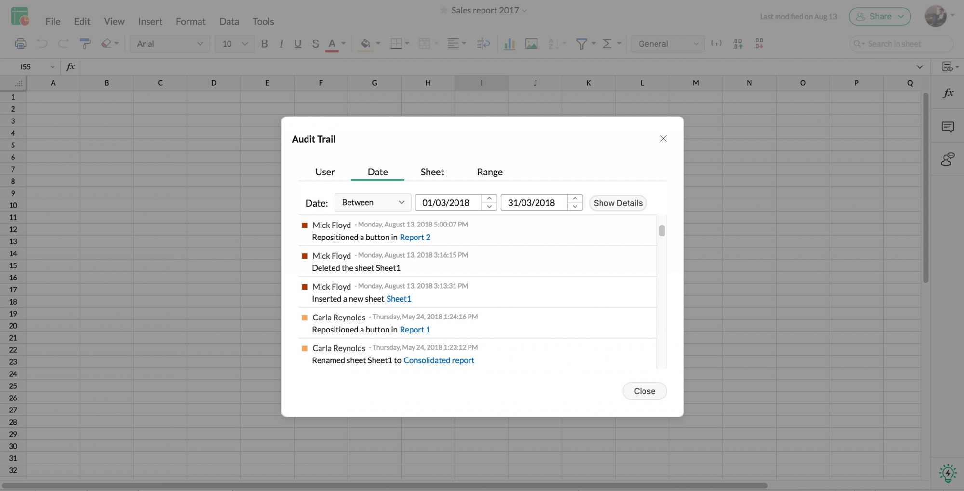The width and height of the screenshot is (964, 491).
Task: Open the Consolidated report link
Action: point(439,360)
